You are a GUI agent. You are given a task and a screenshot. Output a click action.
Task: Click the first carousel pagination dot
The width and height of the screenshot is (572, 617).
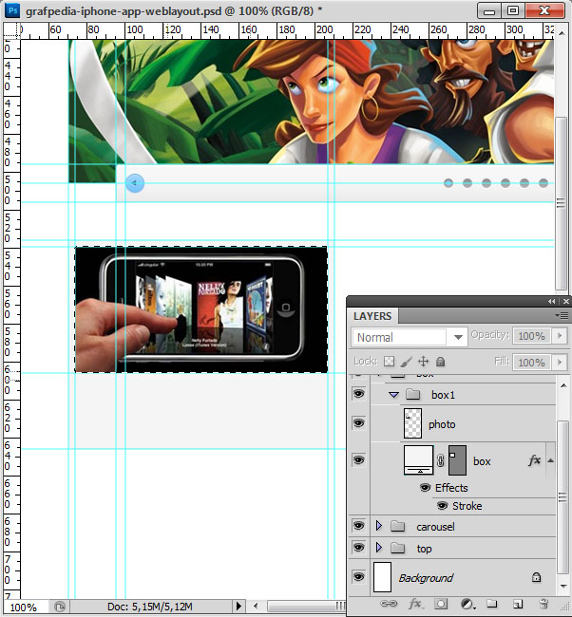pos(448,183)
